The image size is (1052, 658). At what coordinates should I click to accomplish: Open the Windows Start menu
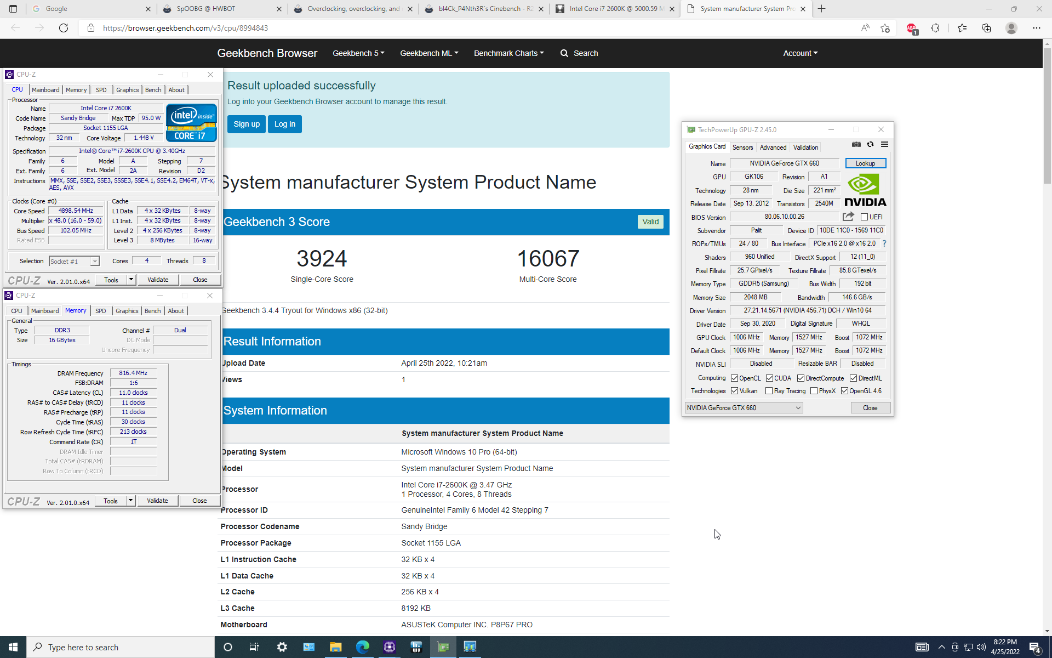[13, 647]
